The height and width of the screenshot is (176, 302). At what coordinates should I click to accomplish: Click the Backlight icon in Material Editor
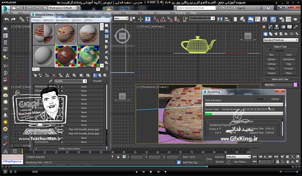tap(106, 31)
